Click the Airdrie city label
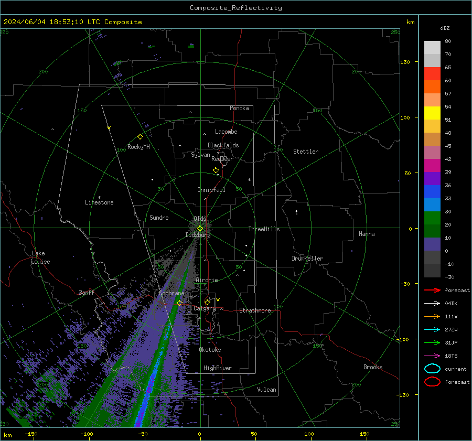The width and height of the screenshot is (472, 441). pos(207,280)
